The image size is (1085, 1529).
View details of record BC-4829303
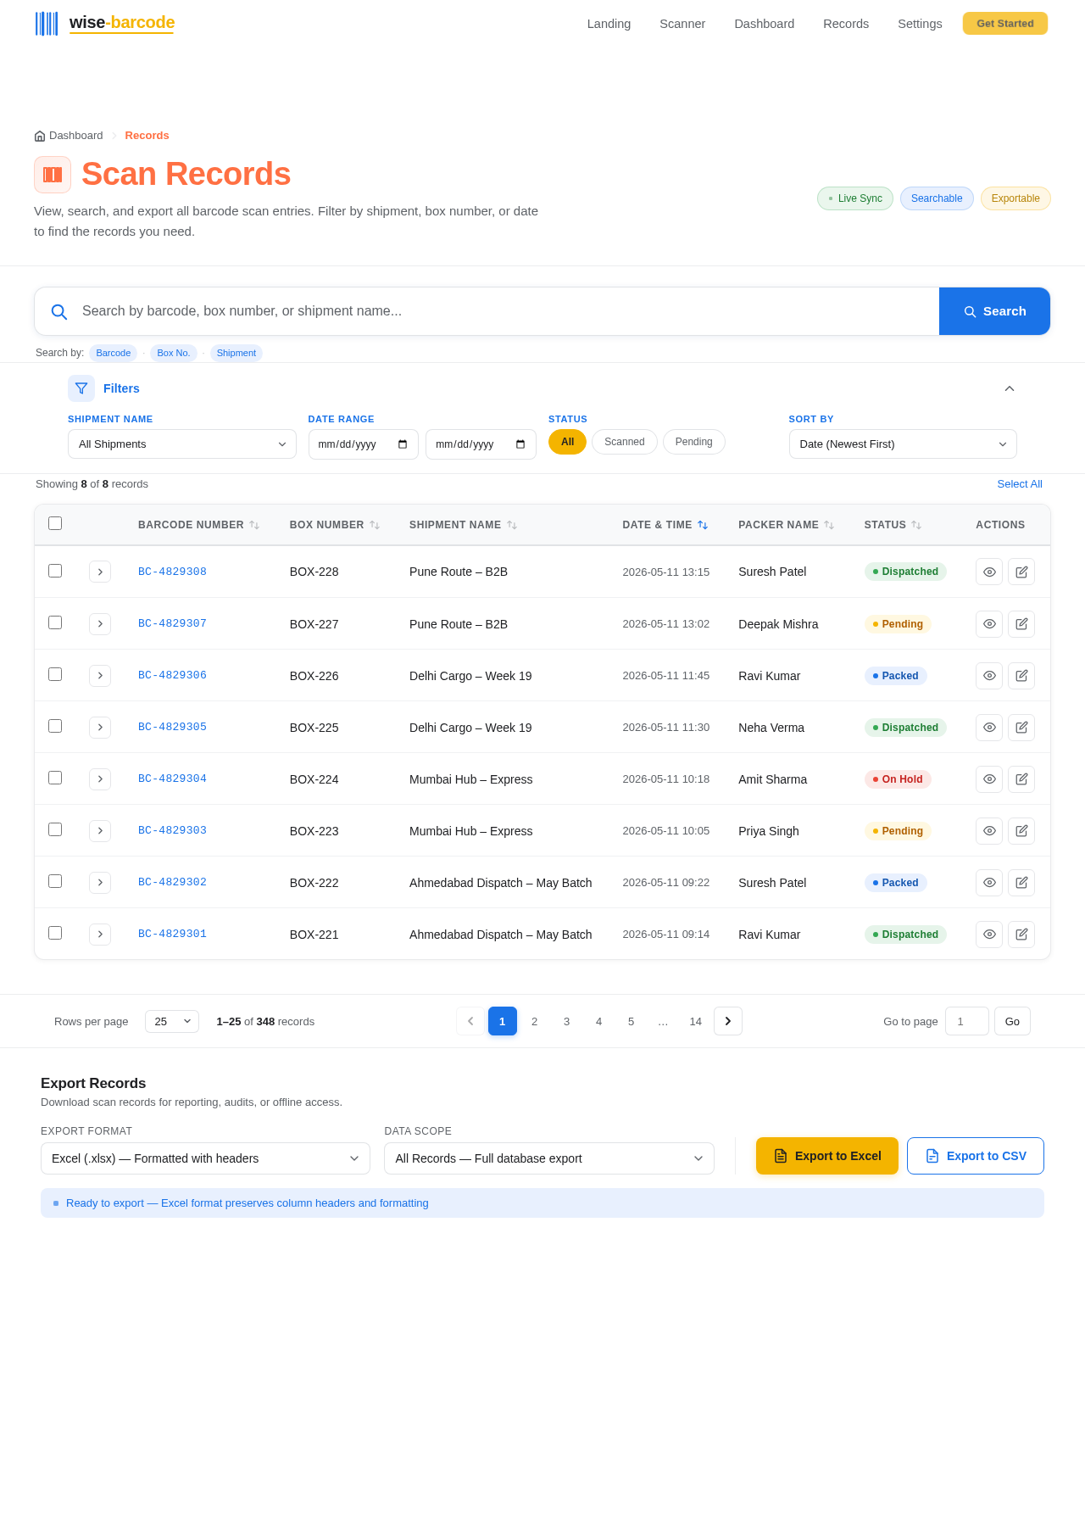[x=989, y=830]
